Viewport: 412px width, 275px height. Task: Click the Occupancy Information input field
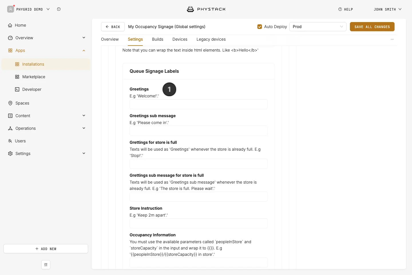click(199, 263)
